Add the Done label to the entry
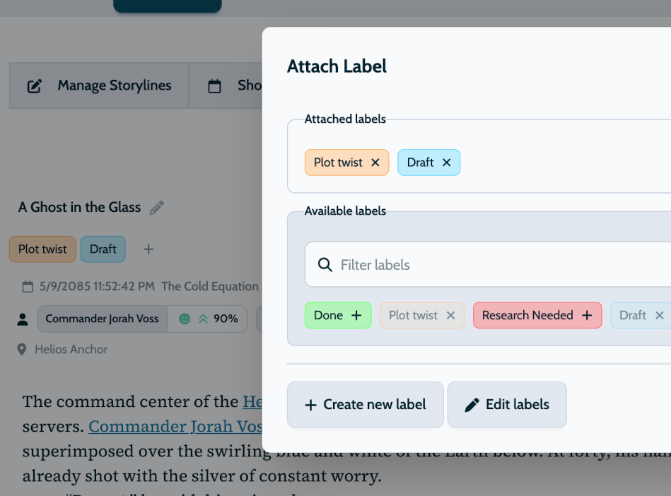This screenshot has width=671, height=496. [x=356, y=315]
